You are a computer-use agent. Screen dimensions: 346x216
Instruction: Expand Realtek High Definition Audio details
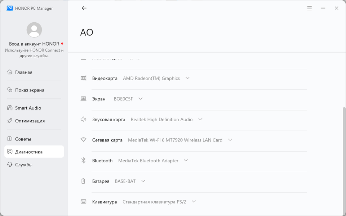coord(200,119)
